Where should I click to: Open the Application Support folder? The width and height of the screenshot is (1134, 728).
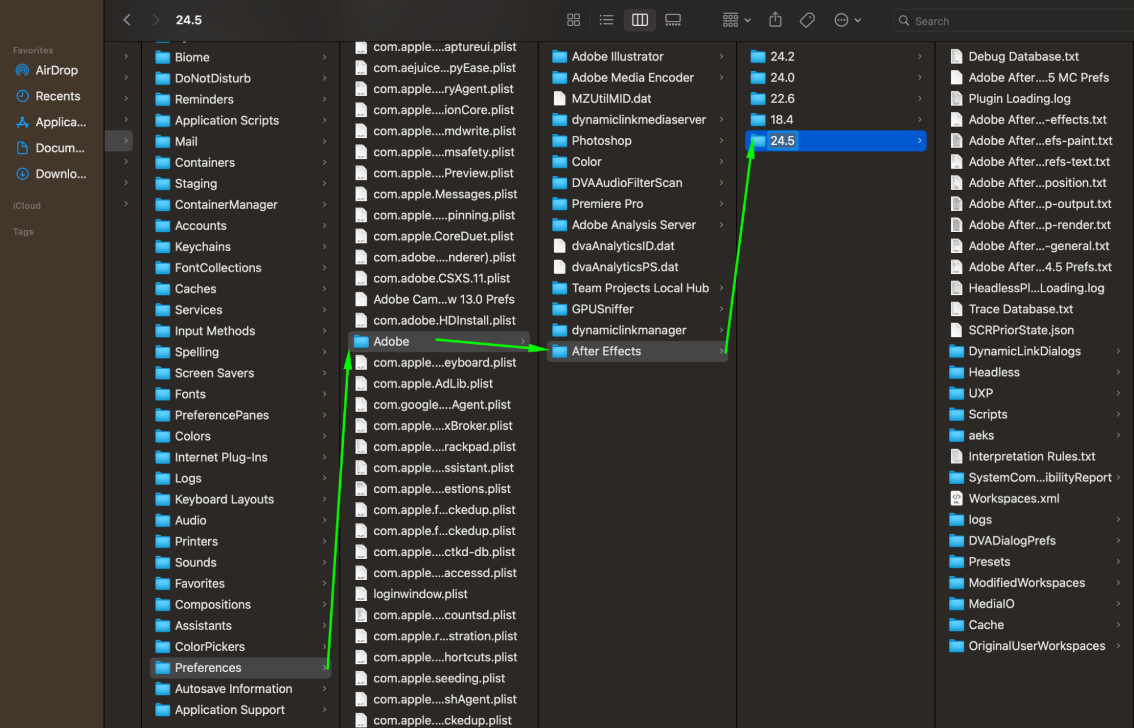click(229, 710)
